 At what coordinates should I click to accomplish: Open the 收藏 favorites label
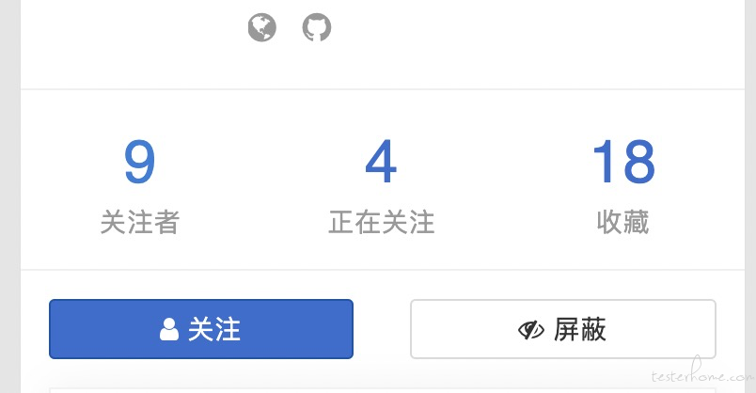click(x=622, y=222)
